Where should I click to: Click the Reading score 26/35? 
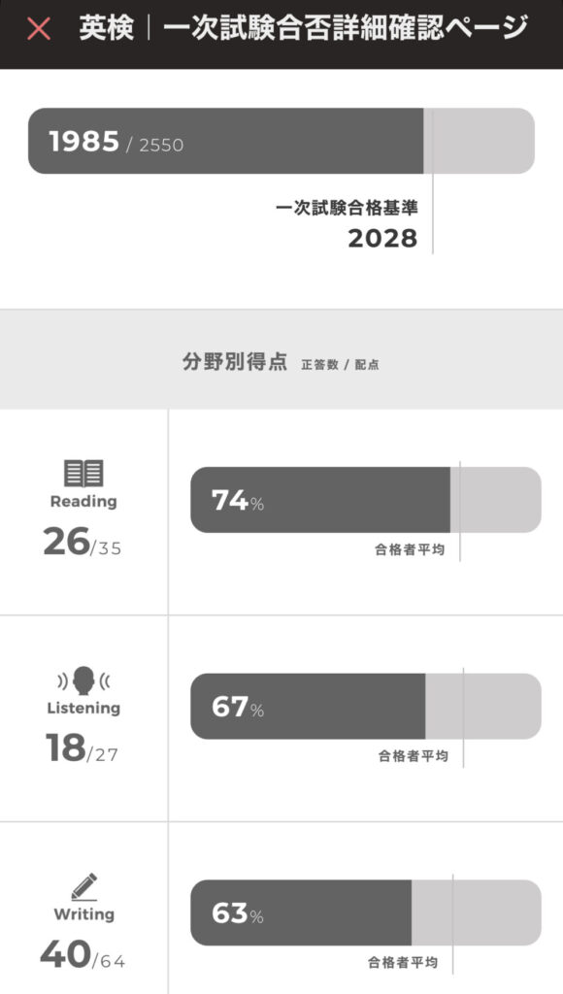tap(83, 543)
